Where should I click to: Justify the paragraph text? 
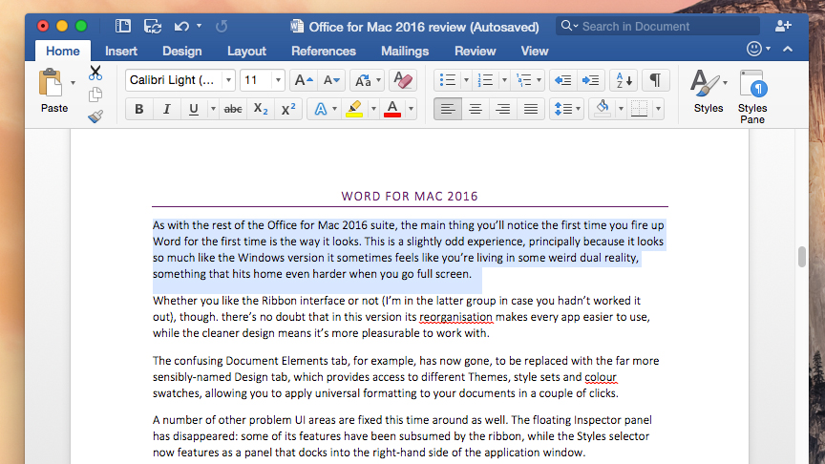pos(530,109)
